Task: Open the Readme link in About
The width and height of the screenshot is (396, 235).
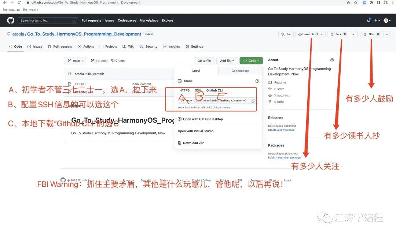Action: click(277, 82)
